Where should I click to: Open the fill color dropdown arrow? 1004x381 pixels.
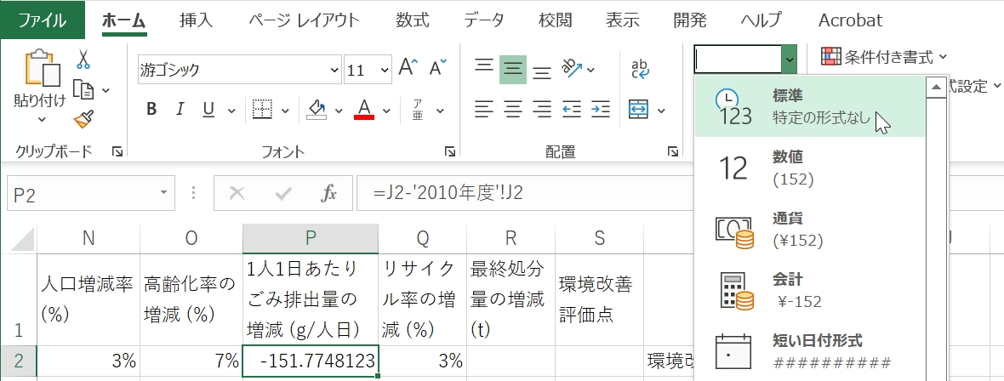click(339, 111)
